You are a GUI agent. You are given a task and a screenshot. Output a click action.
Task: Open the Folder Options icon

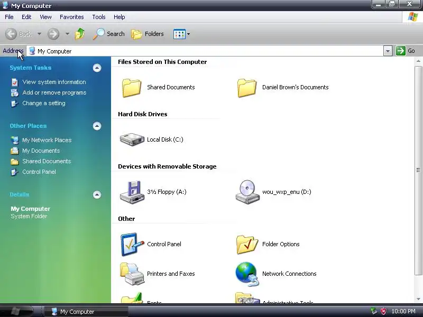point(247,244)
